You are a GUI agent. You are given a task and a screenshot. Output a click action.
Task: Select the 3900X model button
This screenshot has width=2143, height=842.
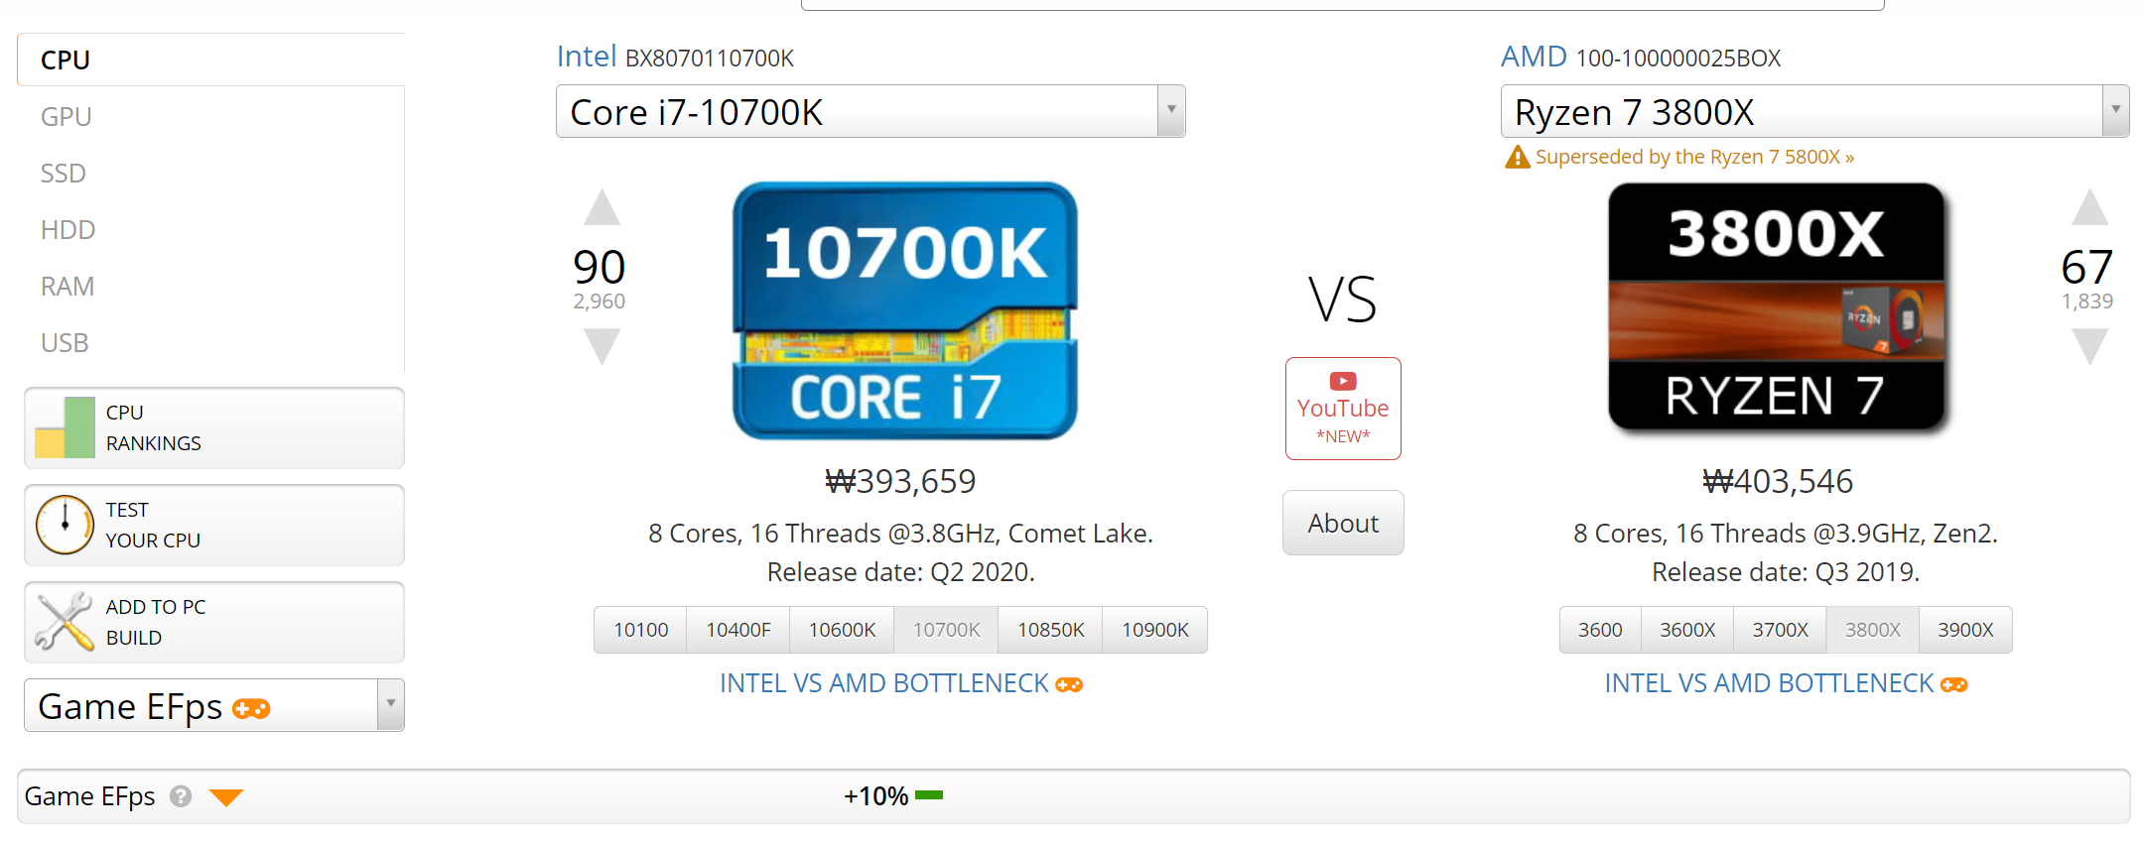pos(1965,630)
